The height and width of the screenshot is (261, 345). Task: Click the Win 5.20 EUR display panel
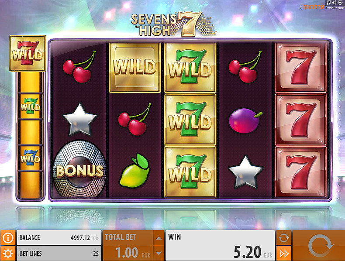pyautogui.click(x=220, y=246)
